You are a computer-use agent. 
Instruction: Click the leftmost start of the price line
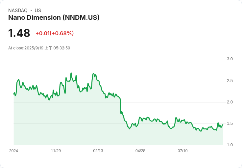[x=14, y=94]
